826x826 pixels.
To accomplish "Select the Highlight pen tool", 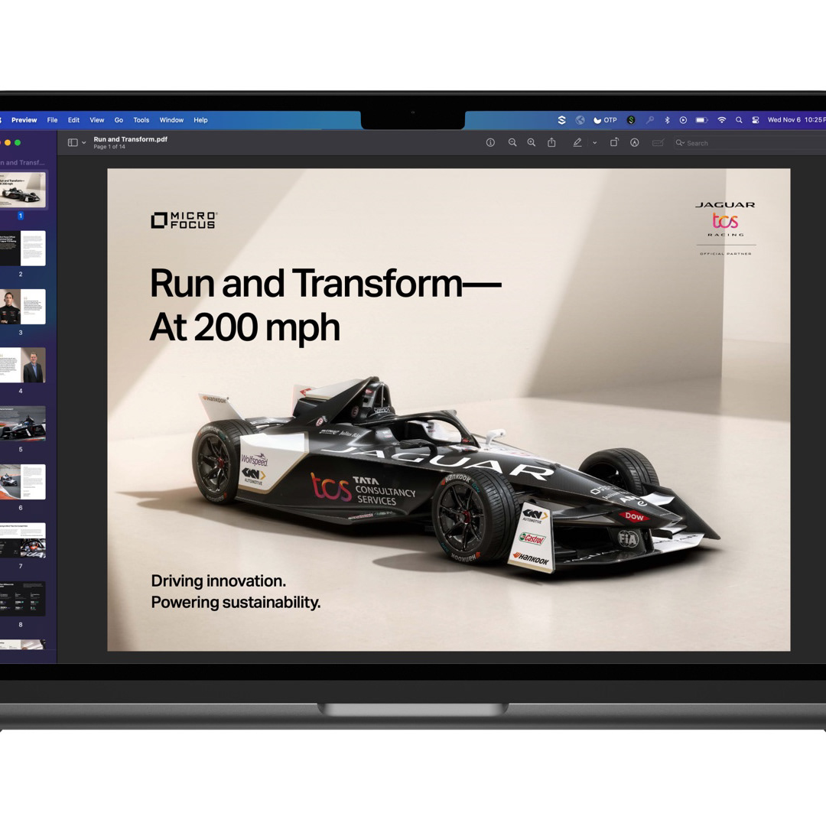I will tap(577, 143).
